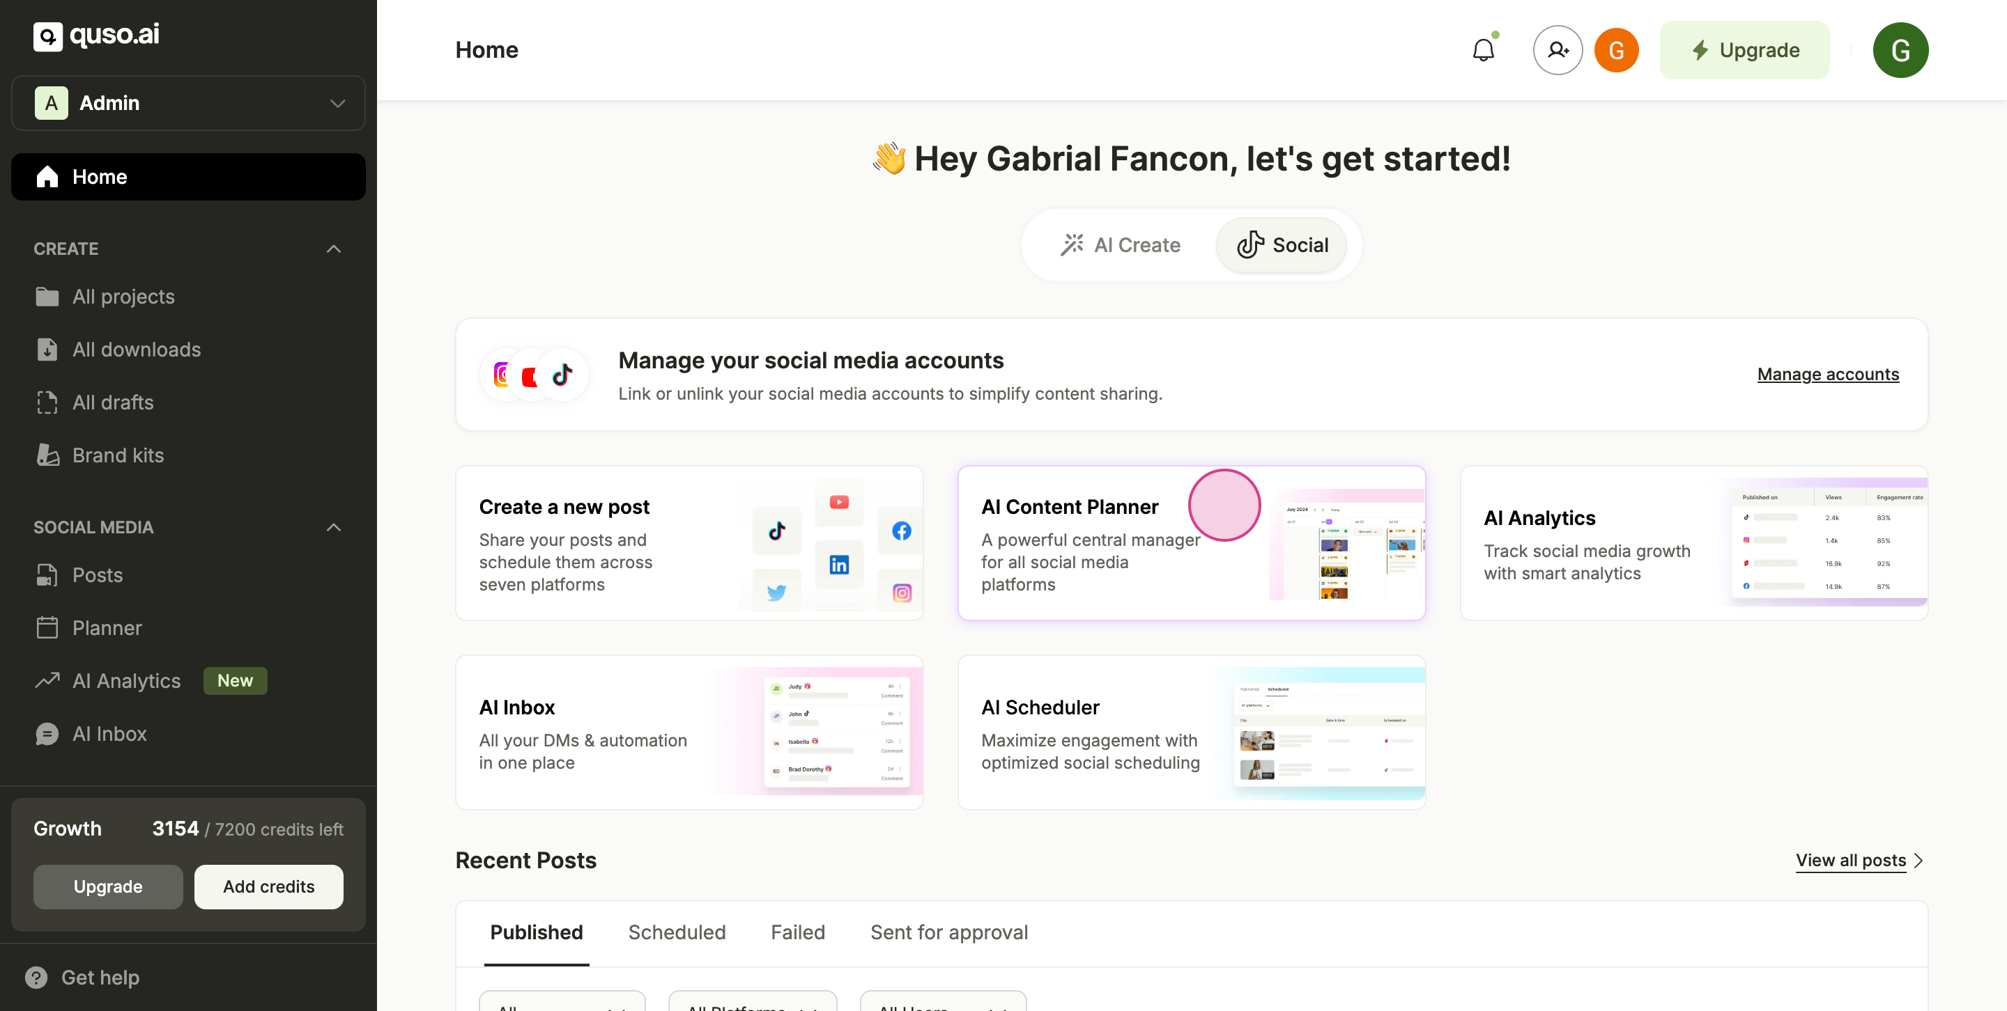
Task: Open the Admin workspace dropdown
Action: pyautogui.click(x=187, y=103)
